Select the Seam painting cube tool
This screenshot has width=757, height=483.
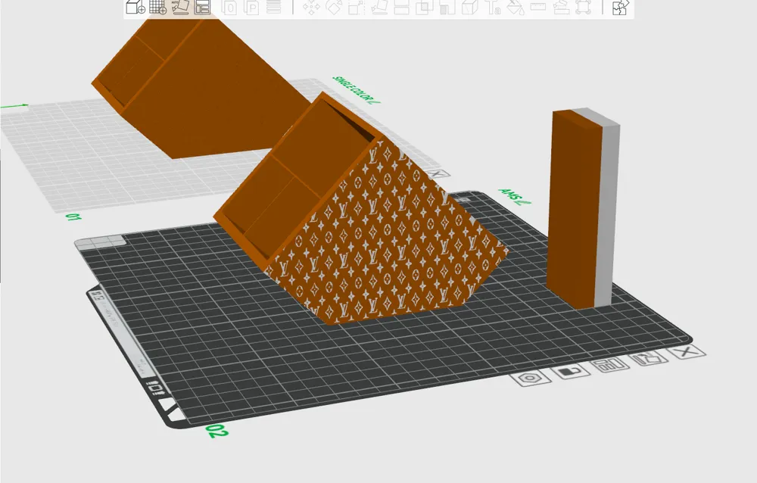pos(470,7)
